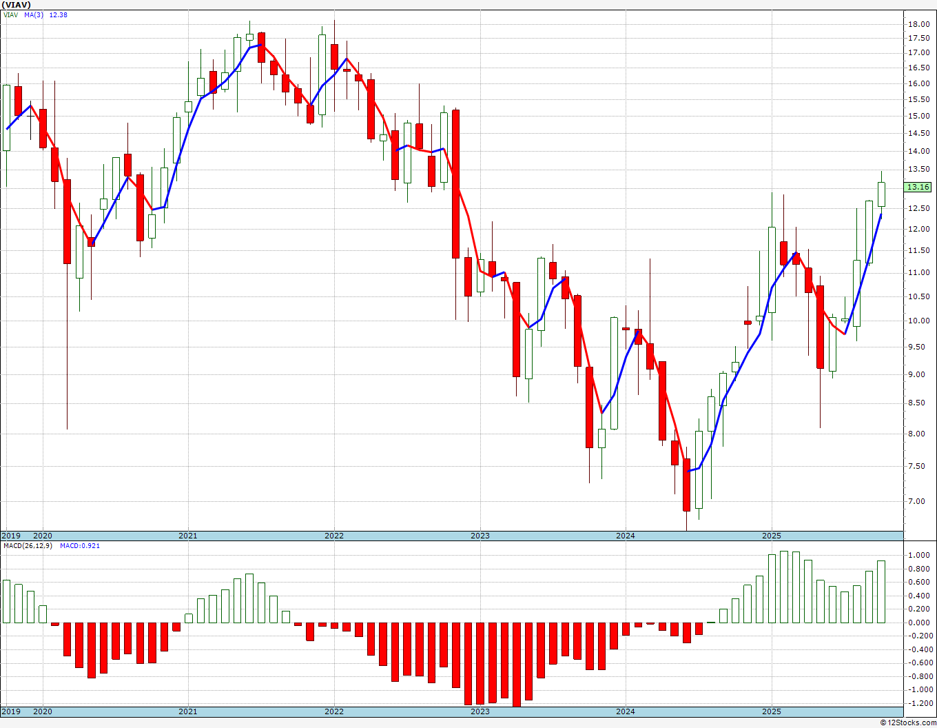Image resolution: width=937 pixels, height=728 pixels.
Task: Click the 13.16 current price tag
Action: click(x=919, y=187)
